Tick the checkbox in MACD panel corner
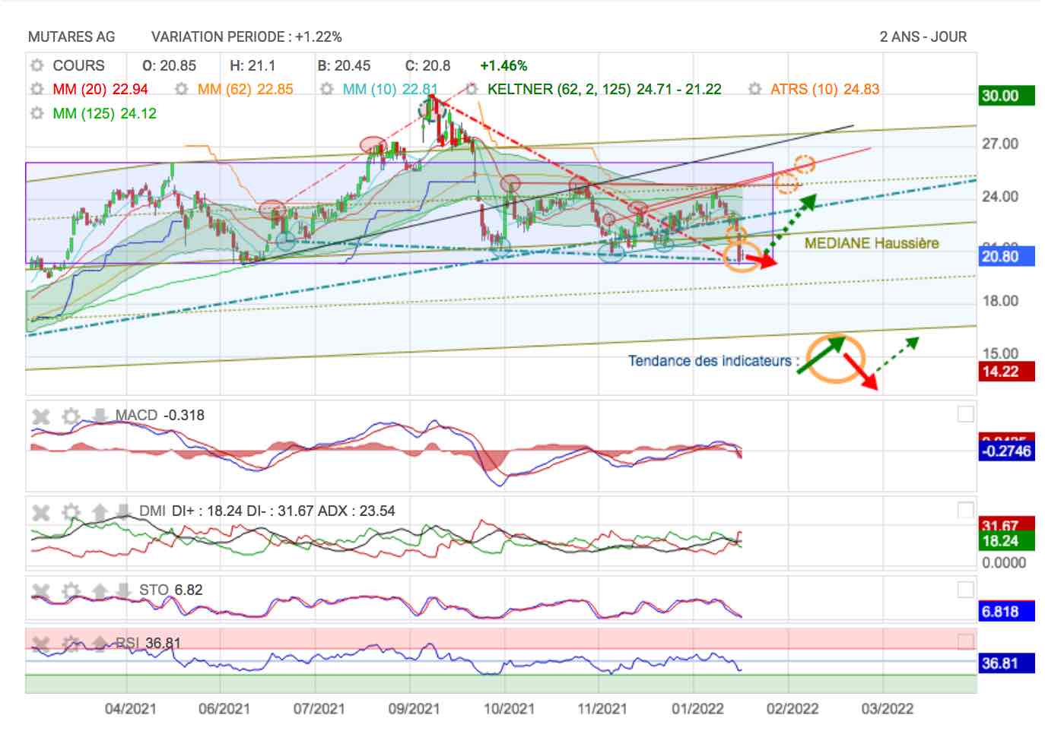This screenshot has width=1045, height=731. point(965,414)
